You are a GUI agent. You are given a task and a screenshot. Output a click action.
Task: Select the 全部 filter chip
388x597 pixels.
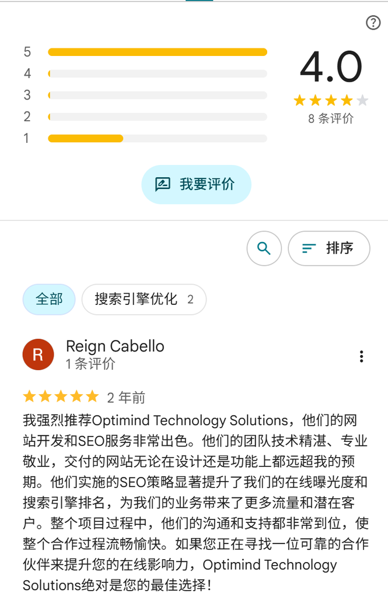[49, 299]
